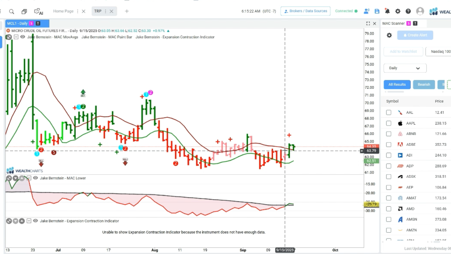451x254 pixels.
Task: Click pink S badge on MAC Scanner
Action: coord(409,23)
